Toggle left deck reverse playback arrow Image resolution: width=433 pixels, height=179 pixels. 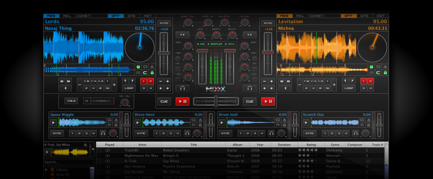click(65, 89)
